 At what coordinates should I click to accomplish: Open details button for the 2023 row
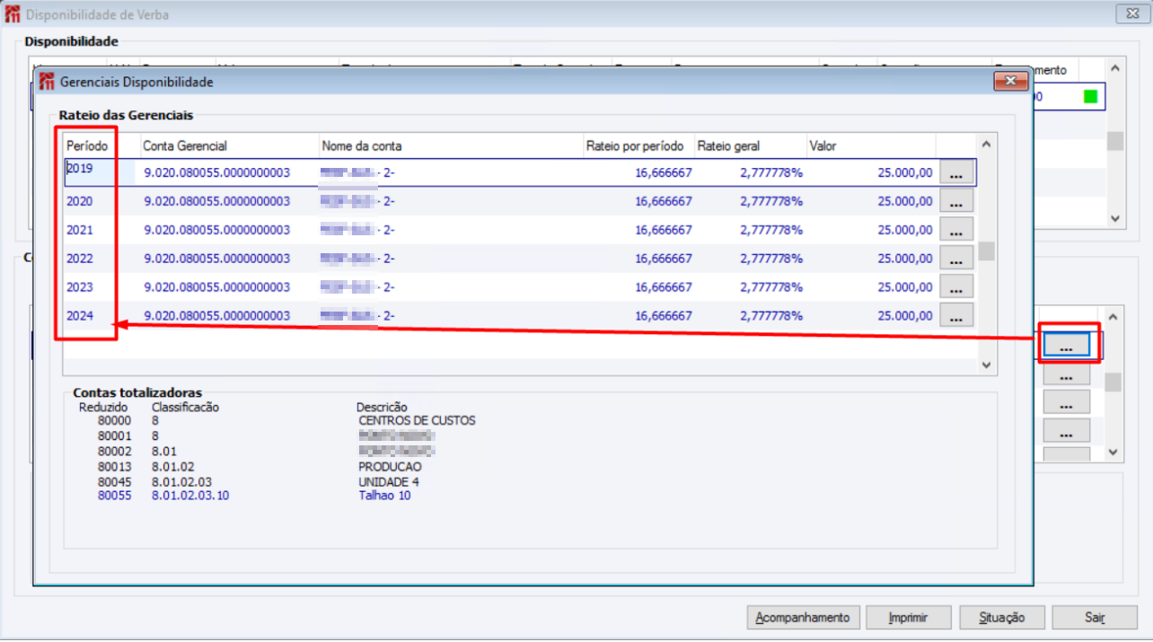(x=956, y=287)
